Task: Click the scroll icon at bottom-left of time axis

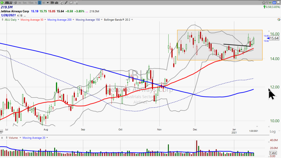Action: click(1, 132)
